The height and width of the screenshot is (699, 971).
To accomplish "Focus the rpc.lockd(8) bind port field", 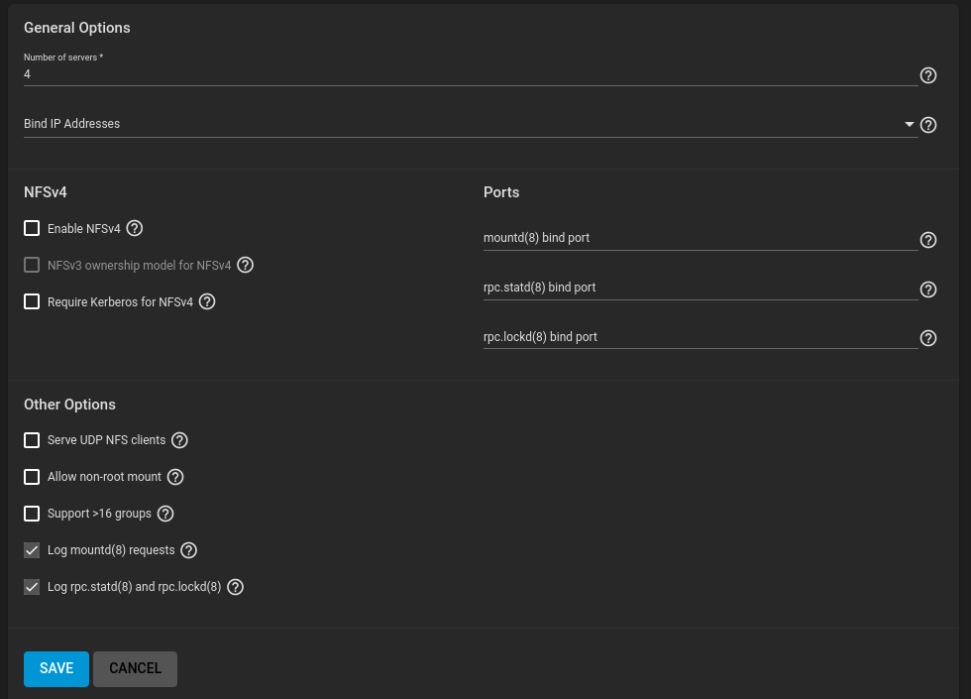I will click(x=701, y=336).
